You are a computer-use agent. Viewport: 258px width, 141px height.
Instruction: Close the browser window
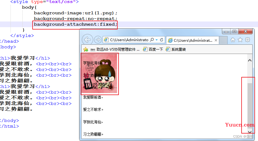[x=245, y=31]
